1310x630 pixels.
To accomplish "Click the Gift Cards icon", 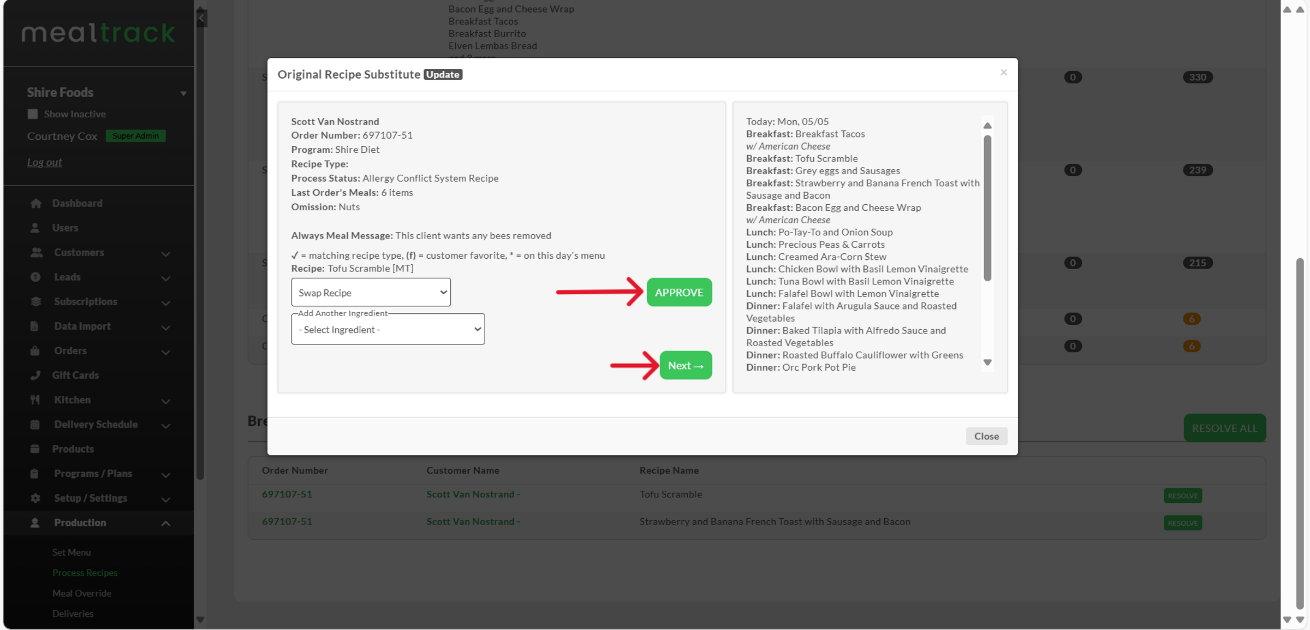I will click(x=35, y=375).
